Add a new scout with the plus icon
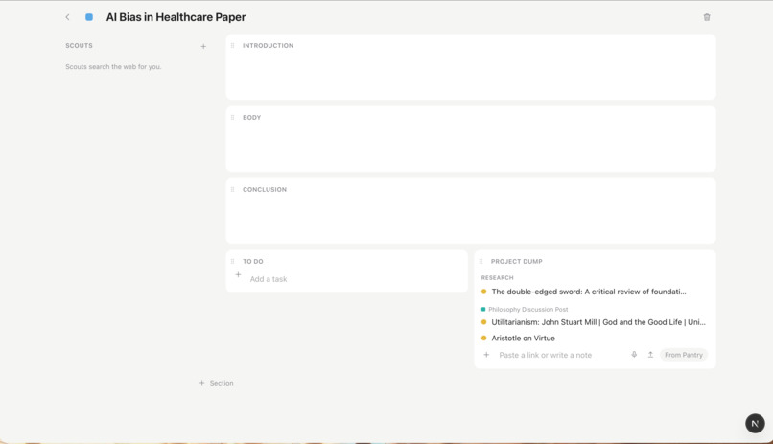773x444 pixels. click(203, 46)
